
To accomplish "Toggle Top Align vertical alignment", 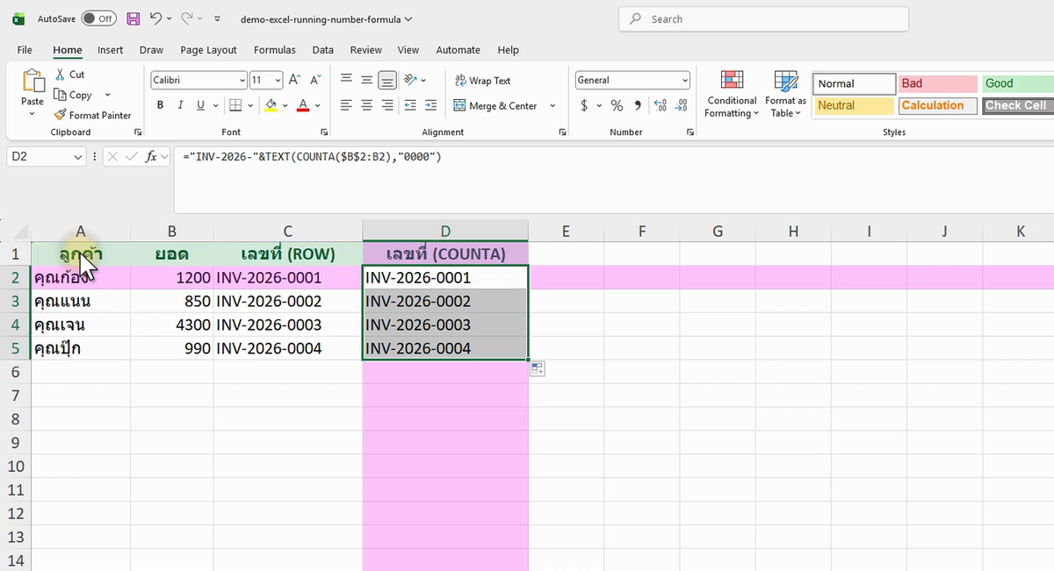I will click(346, 80).
